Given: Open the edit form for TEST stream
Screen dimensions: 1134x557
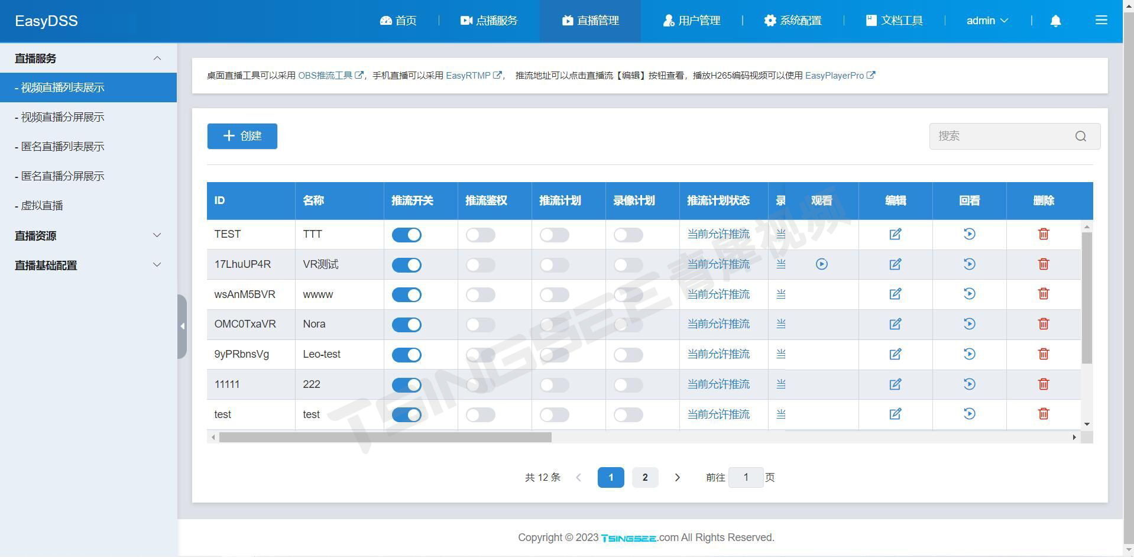Looking at the screenshot, I should point(895,234).
